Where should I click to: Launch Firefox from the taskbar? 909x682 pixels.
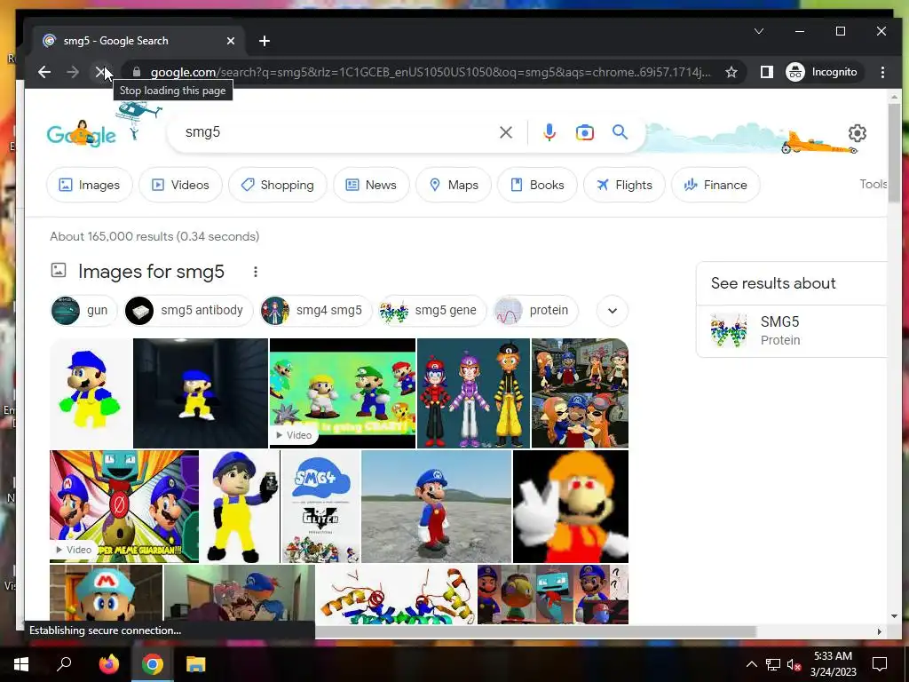[x=108, y=664]
